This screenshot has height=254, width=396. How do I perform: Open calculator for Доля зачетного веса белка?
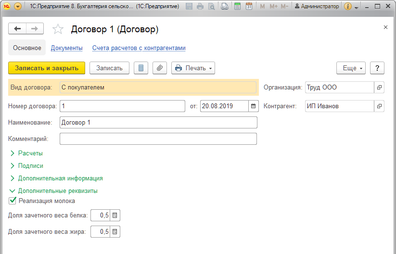[115, 216]
